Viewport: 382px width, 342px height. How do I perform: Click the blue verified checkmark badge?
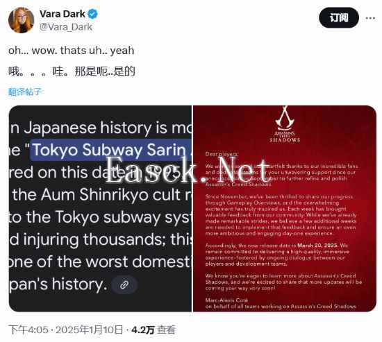coord(93,14)
